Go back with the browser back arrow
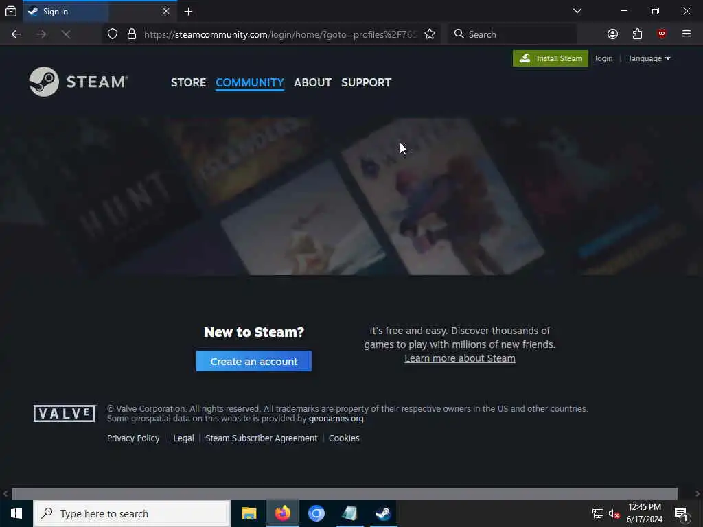Screen dimensions: 703x527 (16, 34)
